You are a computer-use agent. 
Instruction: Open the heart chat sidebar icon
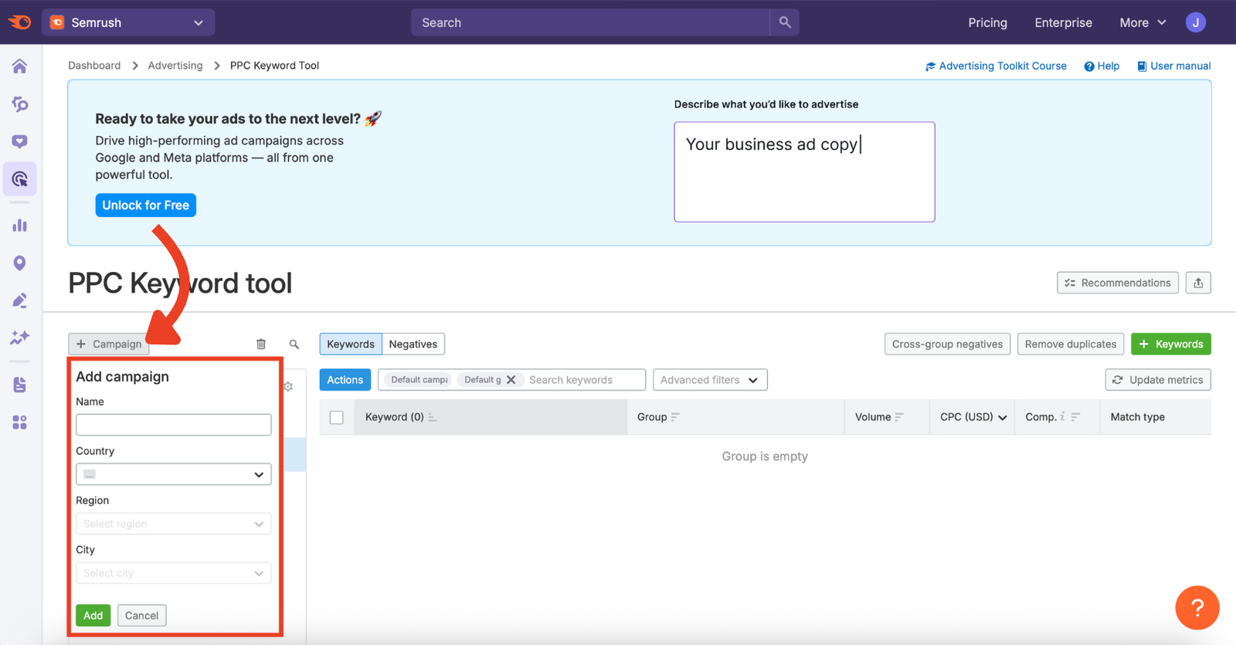pos(20,141)
